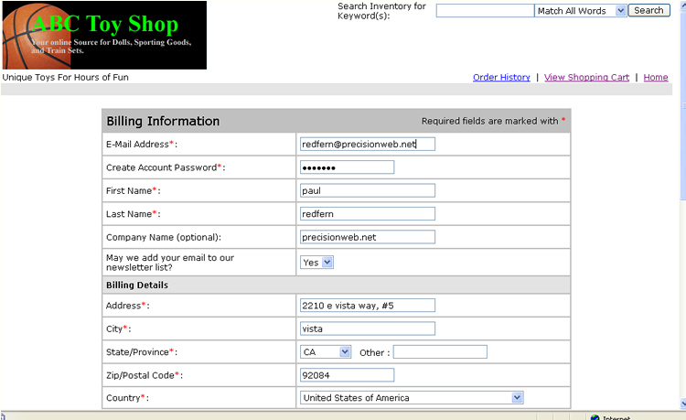Focus the Company Name field

pos(368,237)
